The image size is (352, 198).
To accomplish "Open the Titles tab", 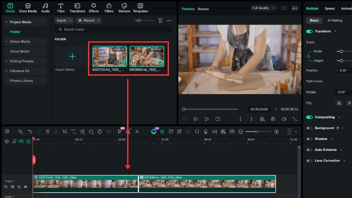I will 61,8.
